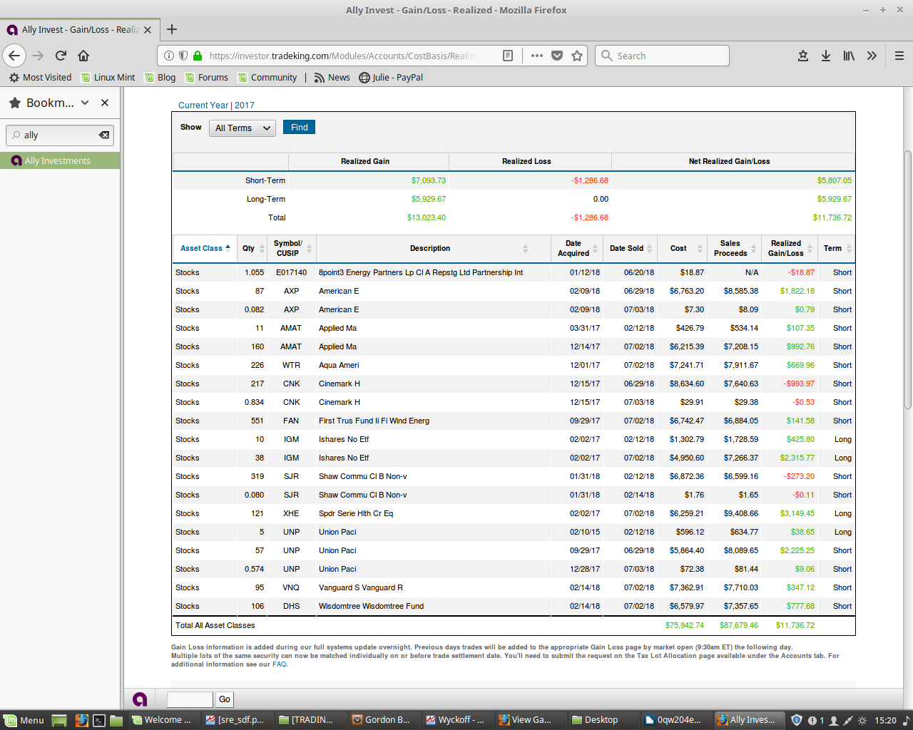The width and height of the screenshot is (913, 730).
Task: Open the downloads arrow icon
Action: pos(826,56)
